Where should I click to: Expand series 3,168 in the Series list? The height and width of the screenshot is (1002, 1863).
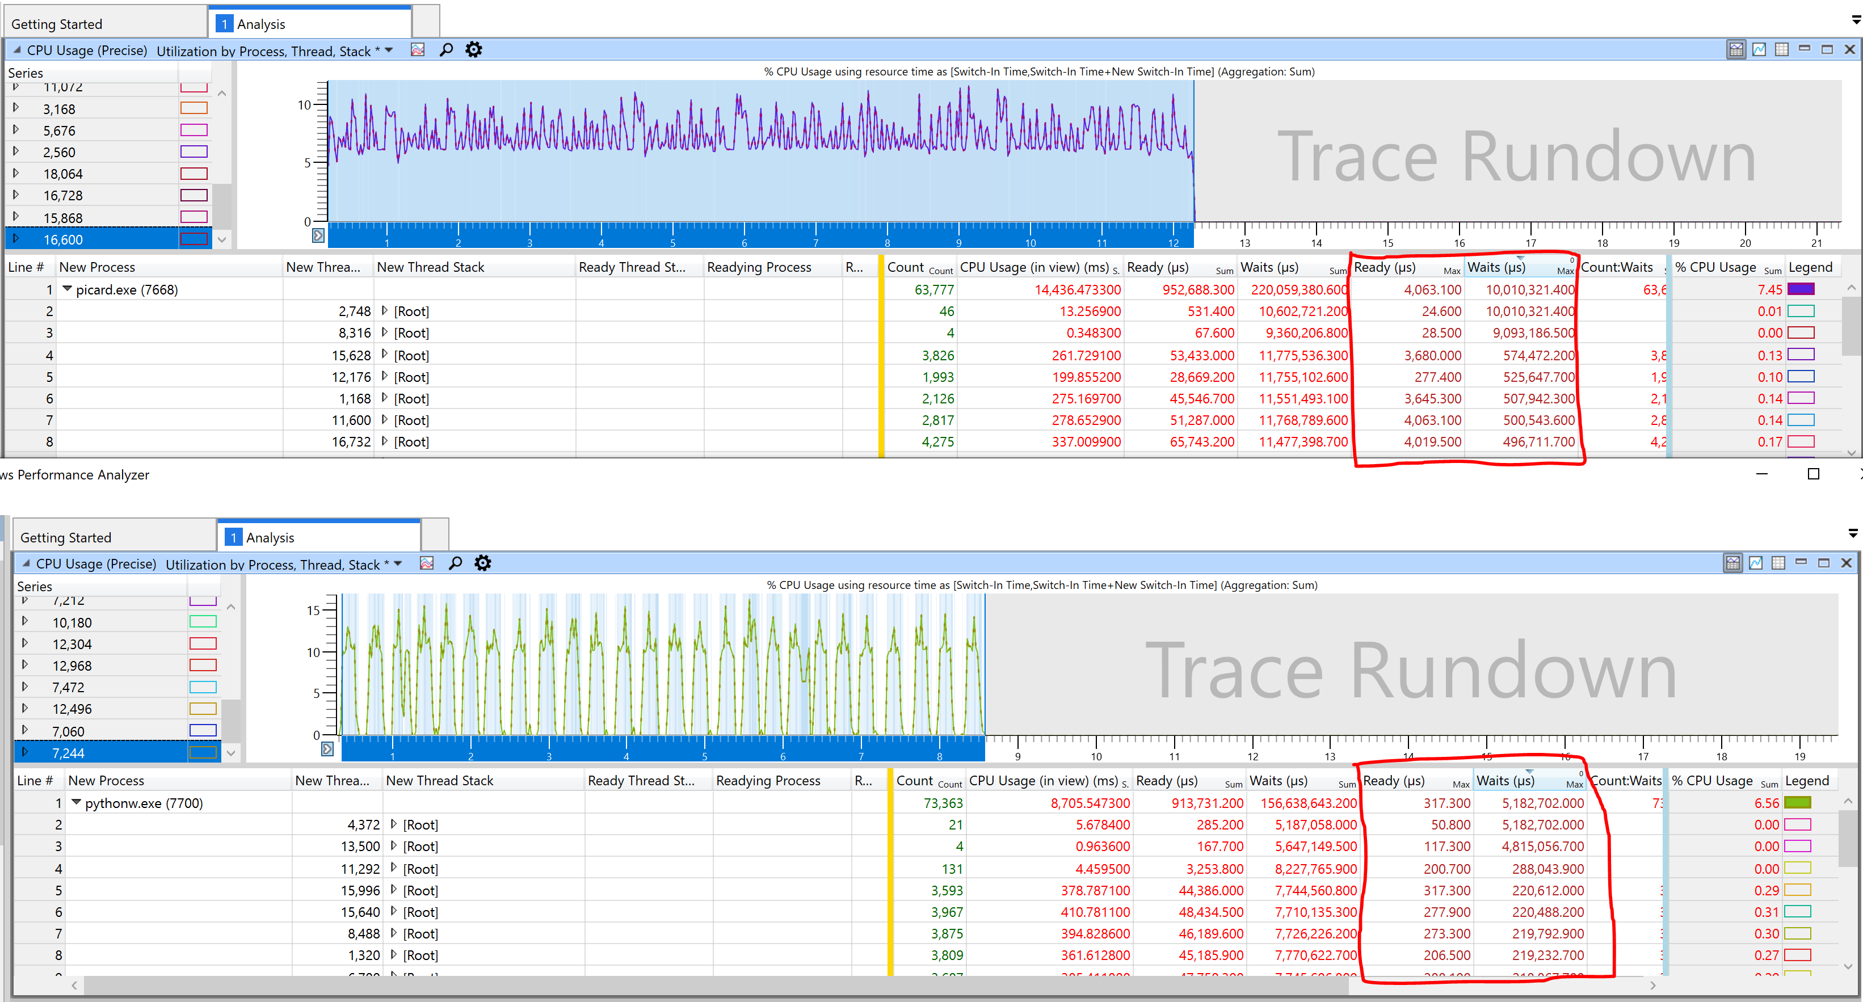16,108
